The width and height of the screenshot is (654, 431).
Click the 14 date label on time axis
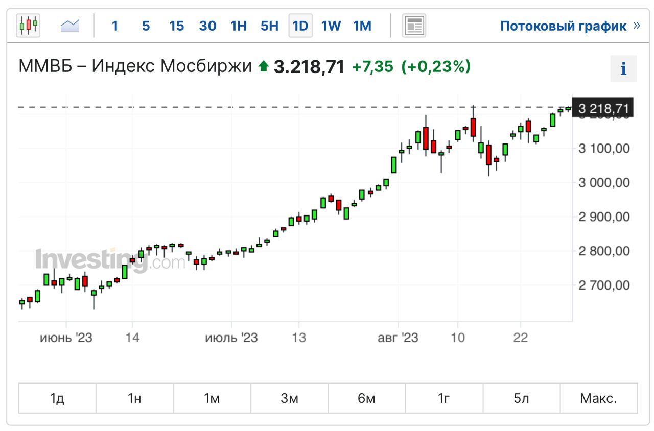click(132, 338)
